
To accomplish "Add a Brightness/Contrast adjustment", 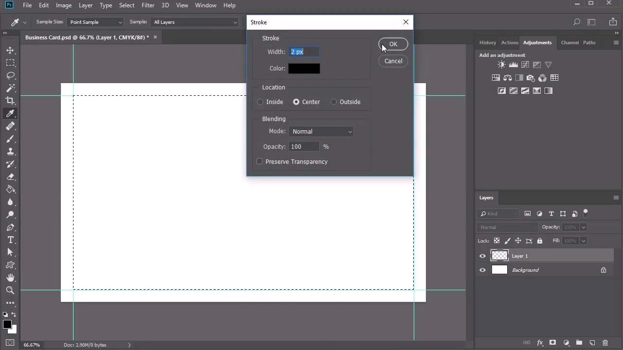I will pyautogui.click(x=501, y=65).
